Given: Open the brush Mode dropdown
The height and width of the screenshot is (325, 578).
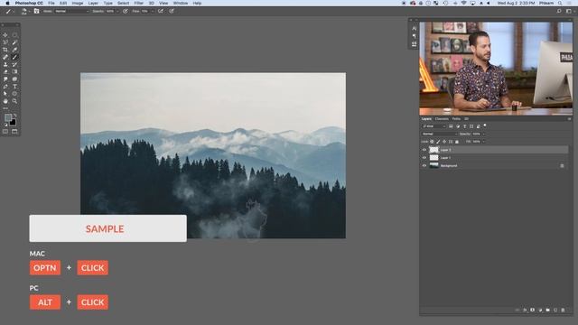Looking at the screenshot, I should tap(72, 11).
